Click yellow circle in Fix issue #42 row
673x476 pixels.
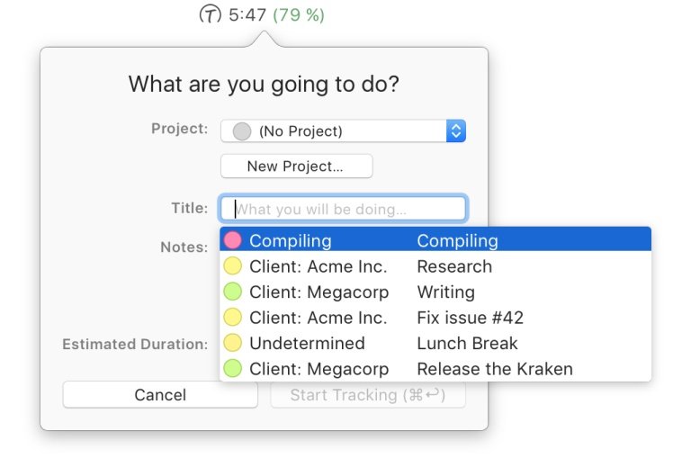pos(233,318)
